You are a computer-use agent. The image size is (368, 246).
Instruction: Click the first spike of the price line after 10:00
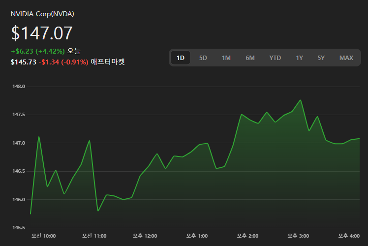[39, 137]
